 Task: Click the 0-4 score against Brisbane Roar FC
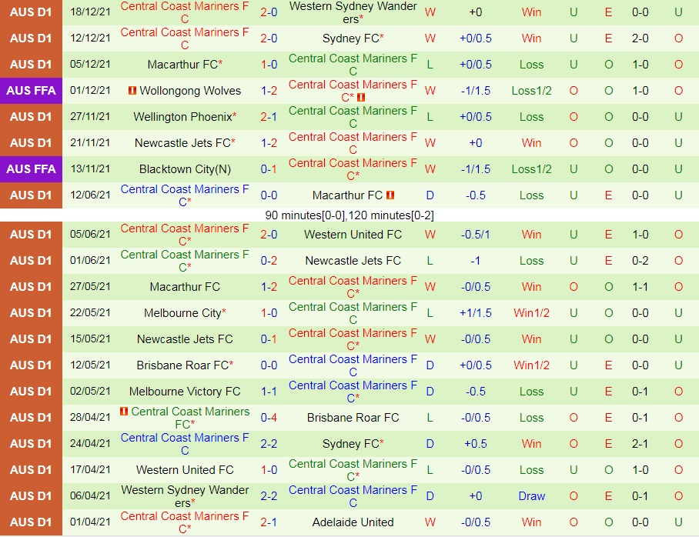click(269, 418)
